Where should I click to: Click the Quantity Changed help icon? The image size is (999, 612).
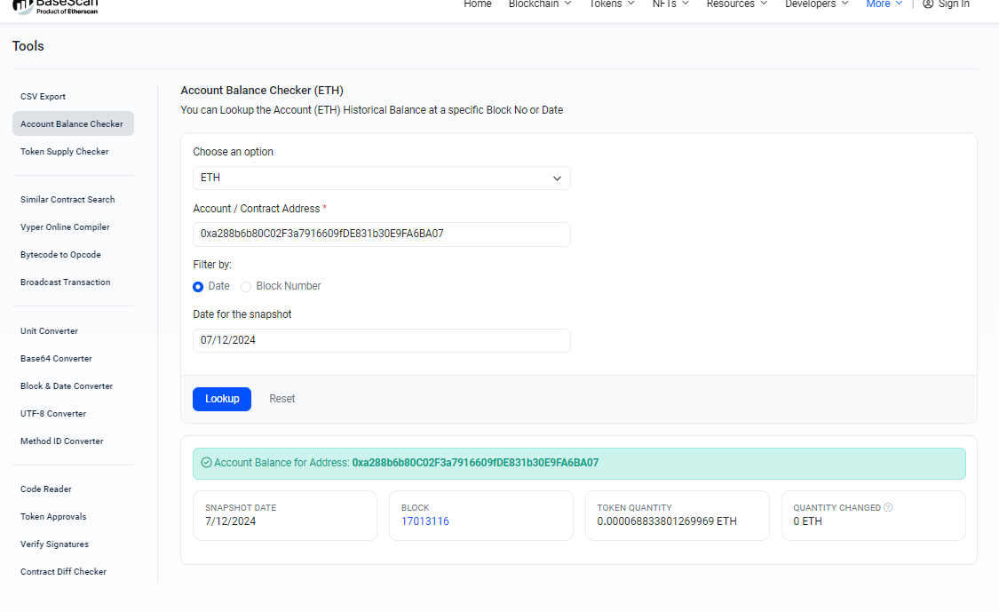point(888,507)
